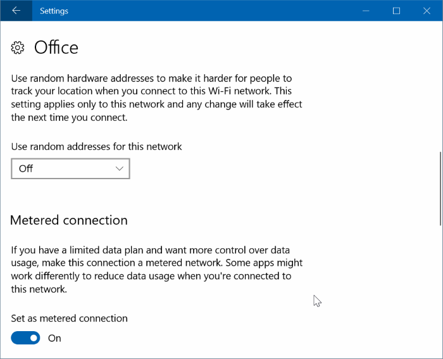This screenshot has width=443, height=359.
Task: Click the limited data plan description paragraph
Action: click(156, 269)
